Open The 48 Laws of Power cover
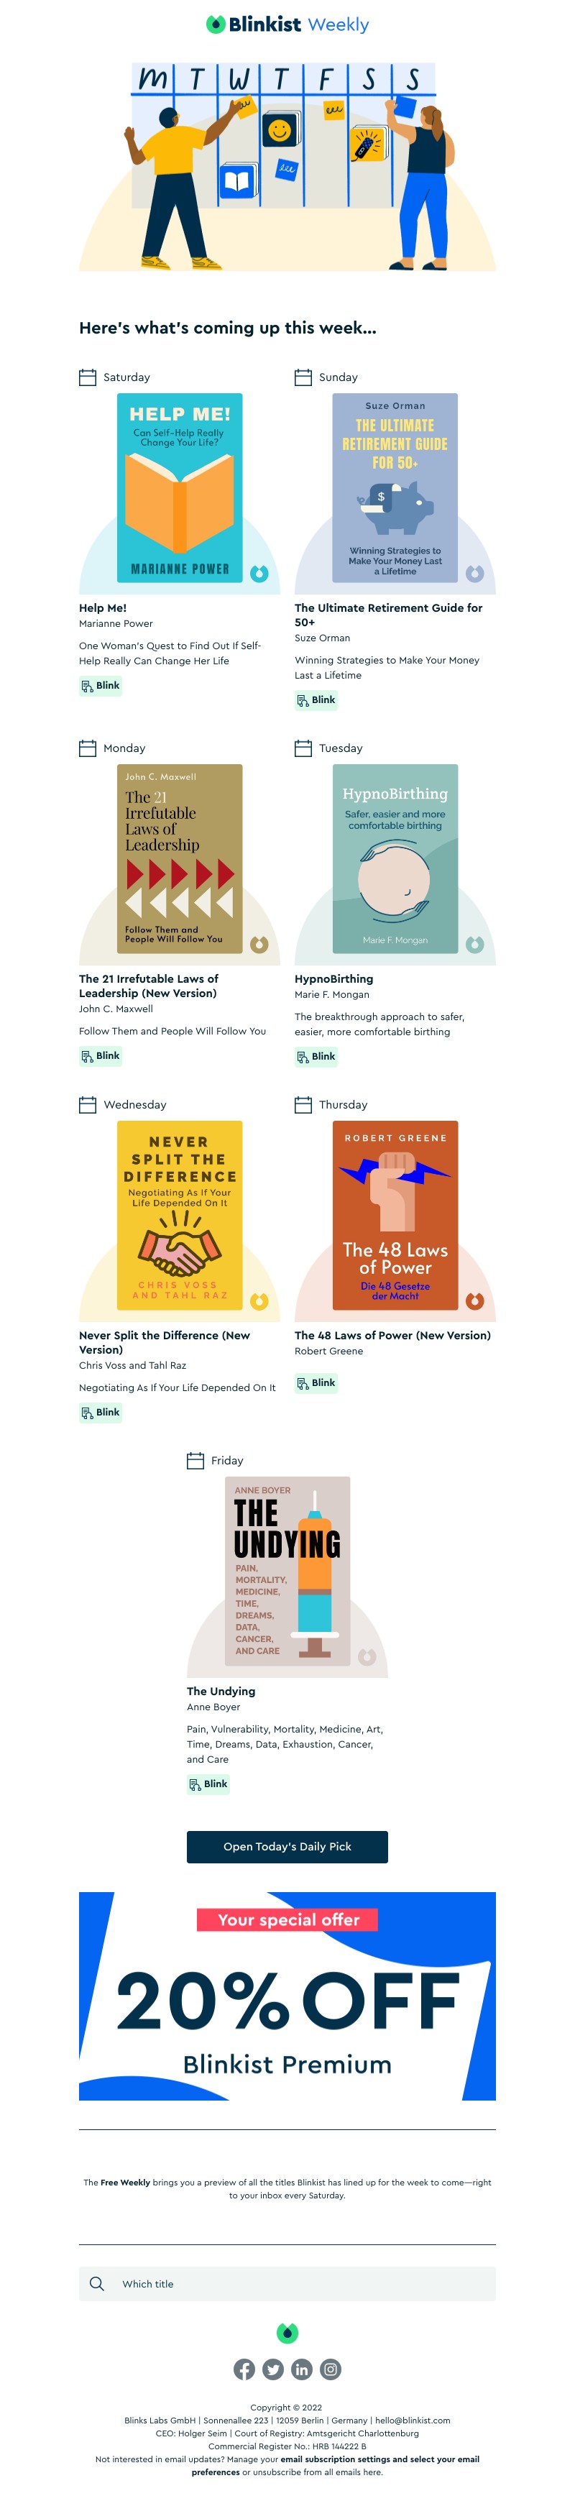This screenshot has width=575, height=2501. [395, 1215]
